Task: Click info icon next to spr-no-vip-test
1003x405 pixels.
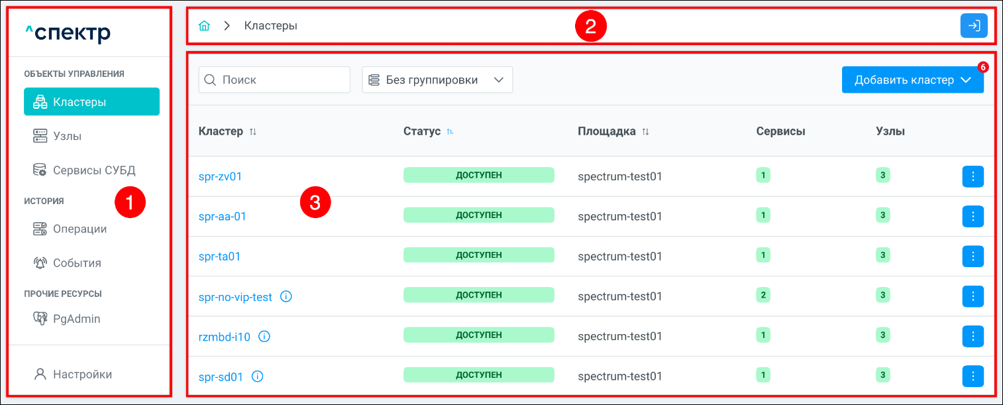Action: click(x=286, y=297)
